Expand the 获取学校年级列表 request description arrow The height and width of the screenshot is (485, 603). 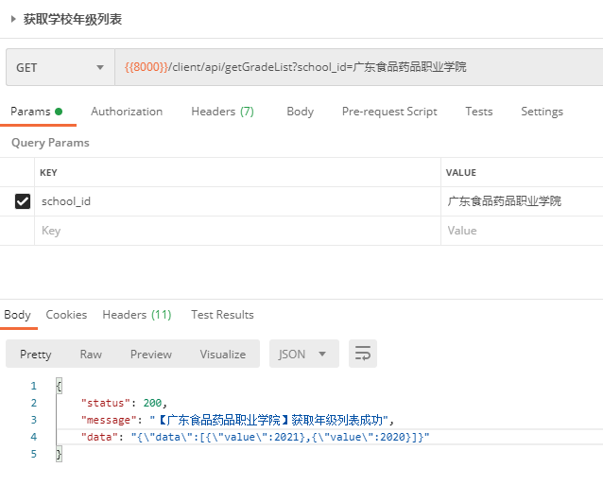(13, 19)
